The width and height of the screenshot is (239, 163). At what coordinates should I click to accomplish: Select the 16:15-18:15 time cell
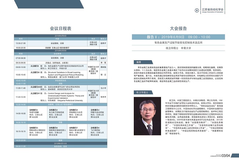pos(21,131)
